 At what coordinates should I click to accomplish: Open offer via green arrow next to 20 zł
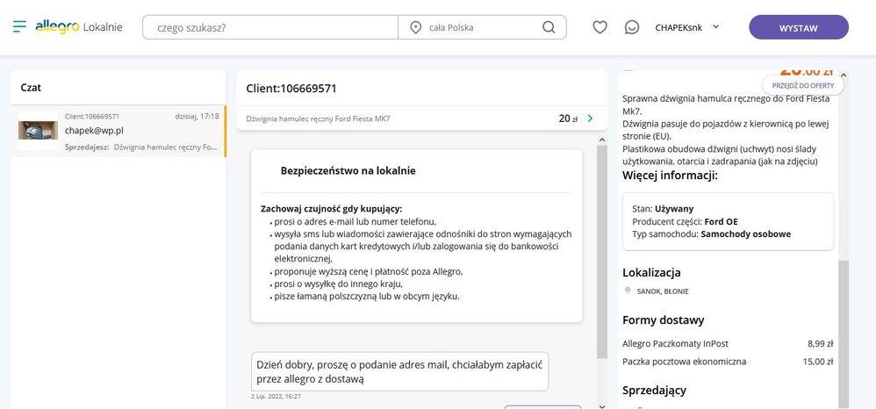click(x=590, y=118)
